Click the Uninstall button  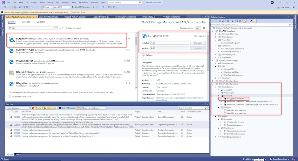coord(198,43)
